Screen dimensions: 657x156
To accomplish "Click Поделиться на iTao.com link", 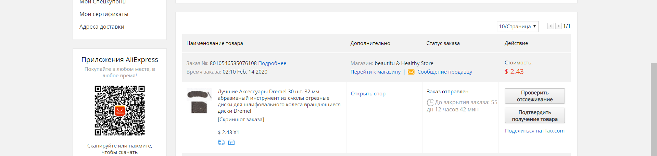I will (x=535, y=131).
